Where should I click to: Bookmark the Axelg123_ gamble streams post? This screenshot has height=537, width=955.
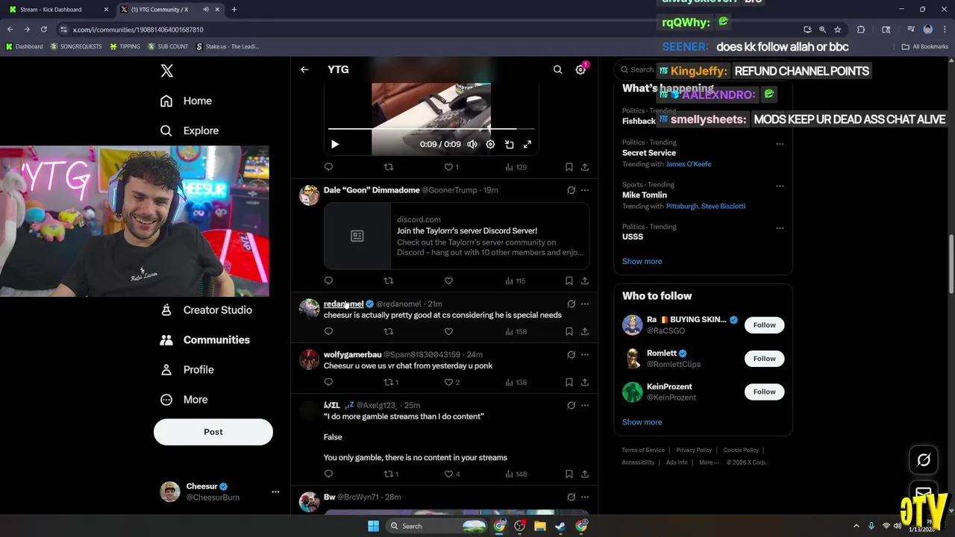pos(569,474)
